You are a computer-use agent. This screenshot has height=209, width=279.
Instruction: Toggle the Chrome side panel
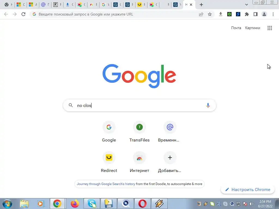point(256,14)
